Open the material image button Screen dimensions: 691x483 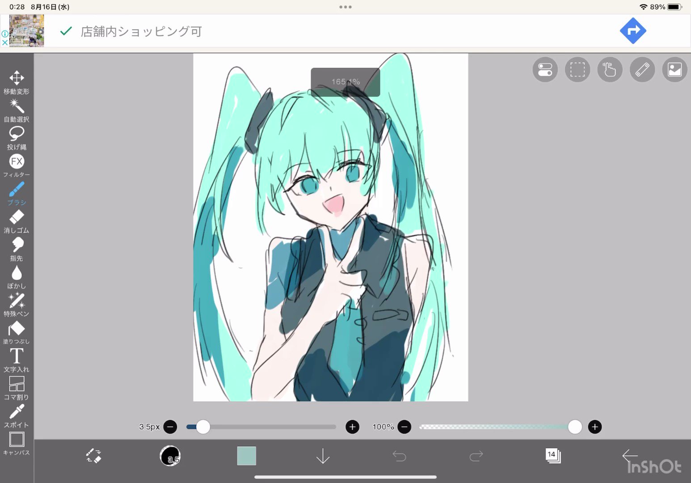(x=674, y=70)
